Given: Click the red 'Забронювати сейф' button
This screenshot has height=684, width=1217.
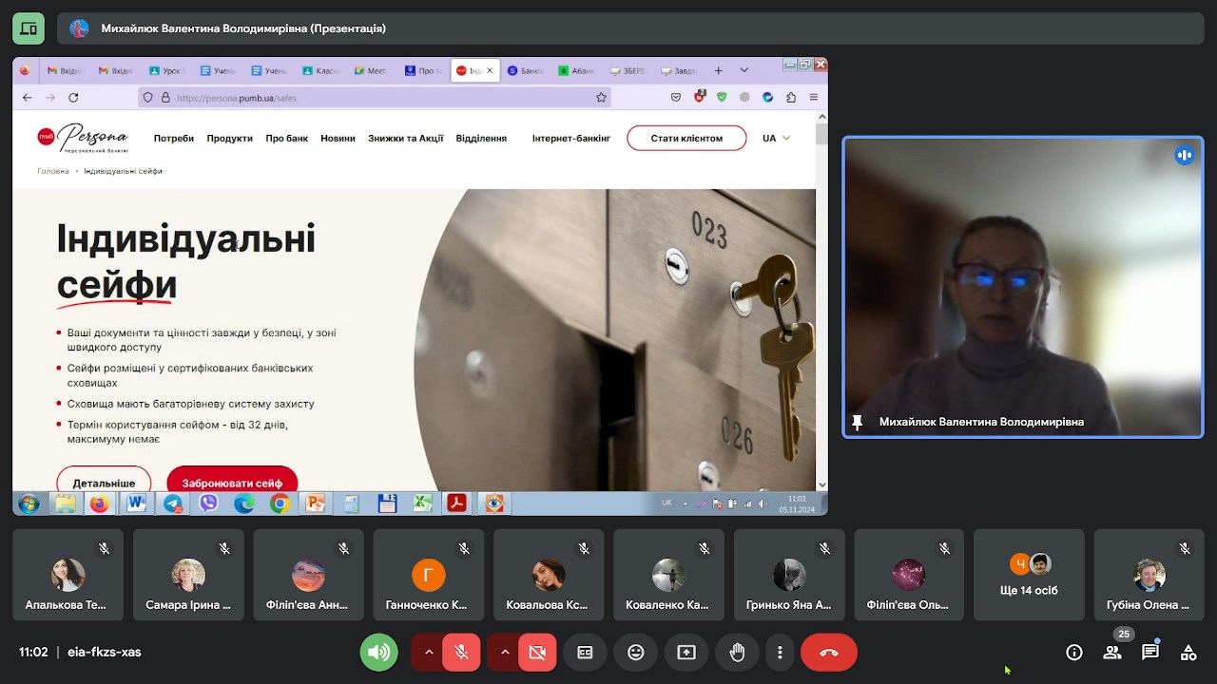Looking at the screenshot, I should [232, 481].
